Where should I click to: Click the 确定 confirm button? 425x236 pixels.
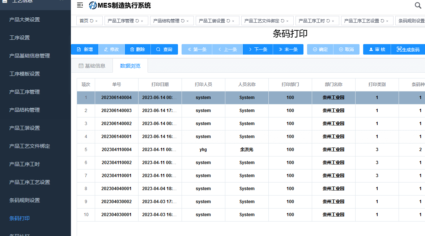[320, 49]
